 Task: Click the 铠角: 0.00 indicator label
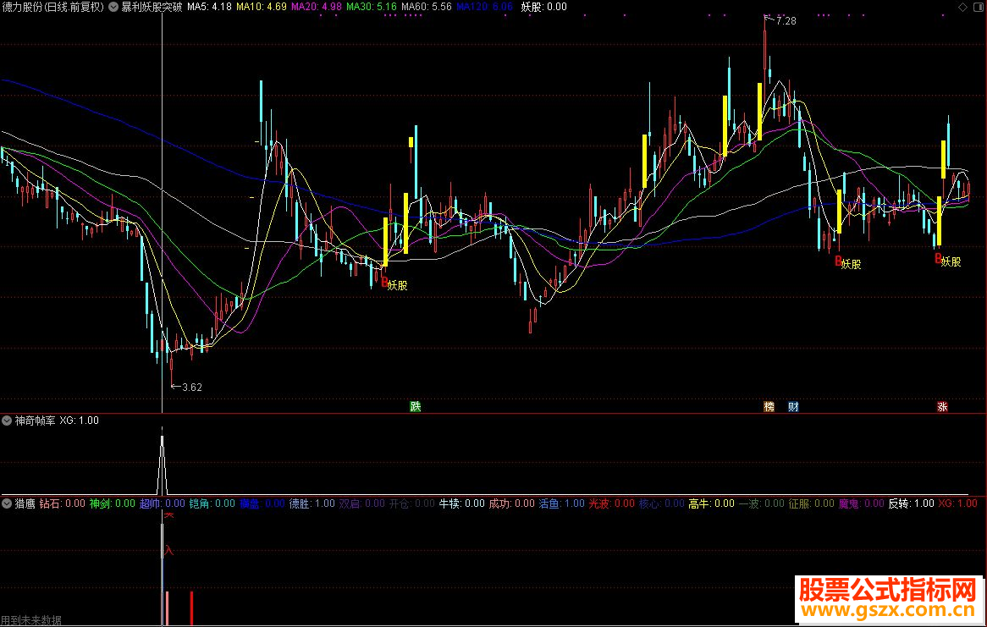tap(212, 503)
